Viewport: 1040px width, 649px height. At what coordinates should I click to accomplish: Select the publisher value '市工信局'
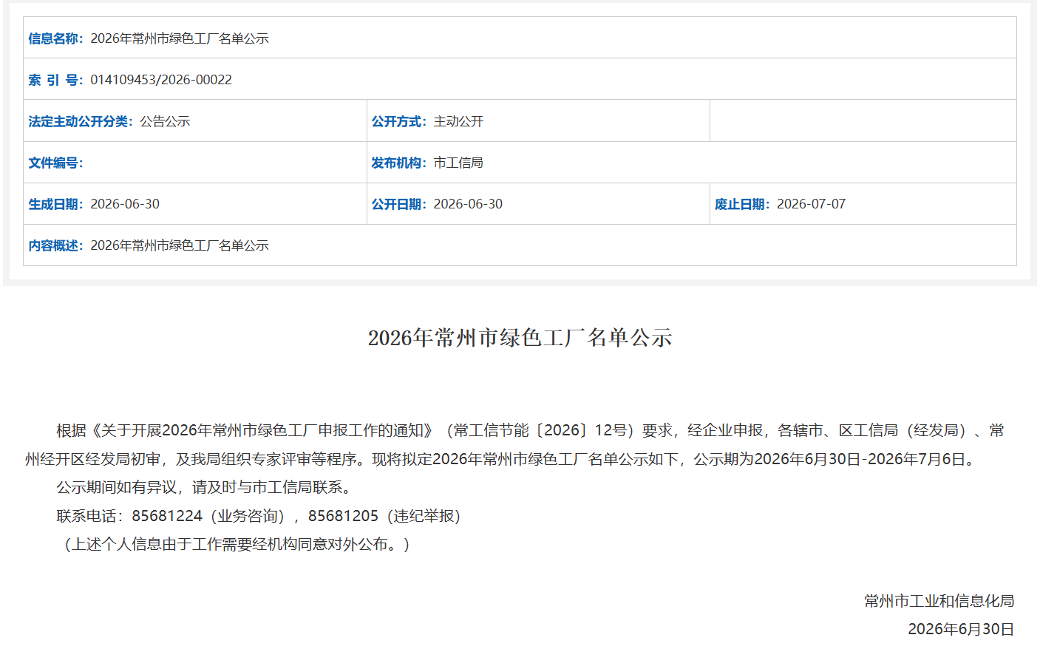[x=458, y=163]
